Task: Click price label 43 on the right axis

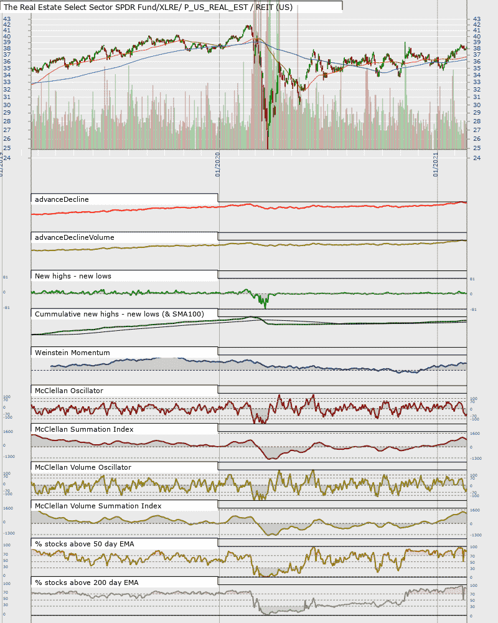Action: click(477, 19)
